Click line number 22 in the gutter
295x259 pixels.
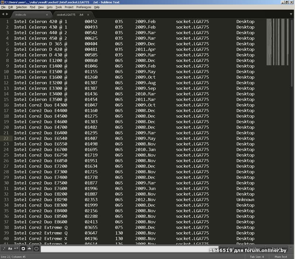[x=6, y=139]
